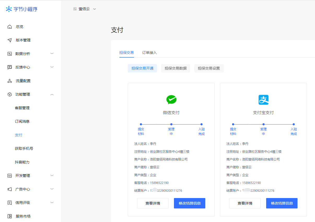The image size is (315, 222).
Task: Click 商户类型:企业 in 微信支付 card
Action: [x=145, y=175]
